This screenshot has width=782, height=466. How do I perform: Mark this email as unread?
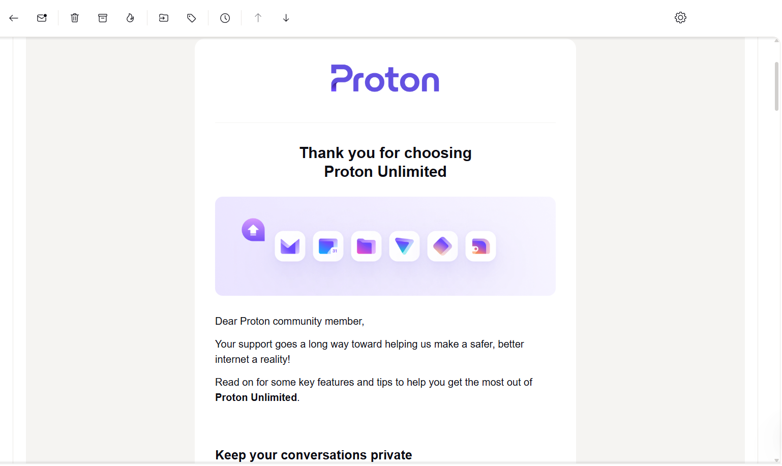pos(41,17)
